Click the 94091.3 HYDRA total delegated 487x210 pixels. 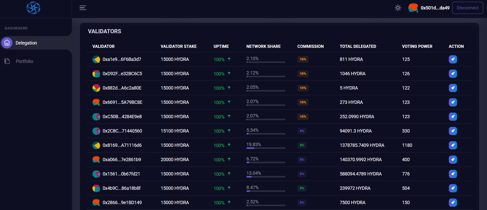pos(356,131)
